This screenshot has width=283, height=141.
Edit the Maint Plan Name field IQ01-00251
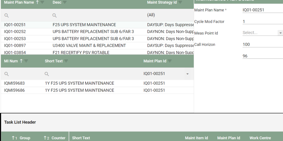(263, 10)
